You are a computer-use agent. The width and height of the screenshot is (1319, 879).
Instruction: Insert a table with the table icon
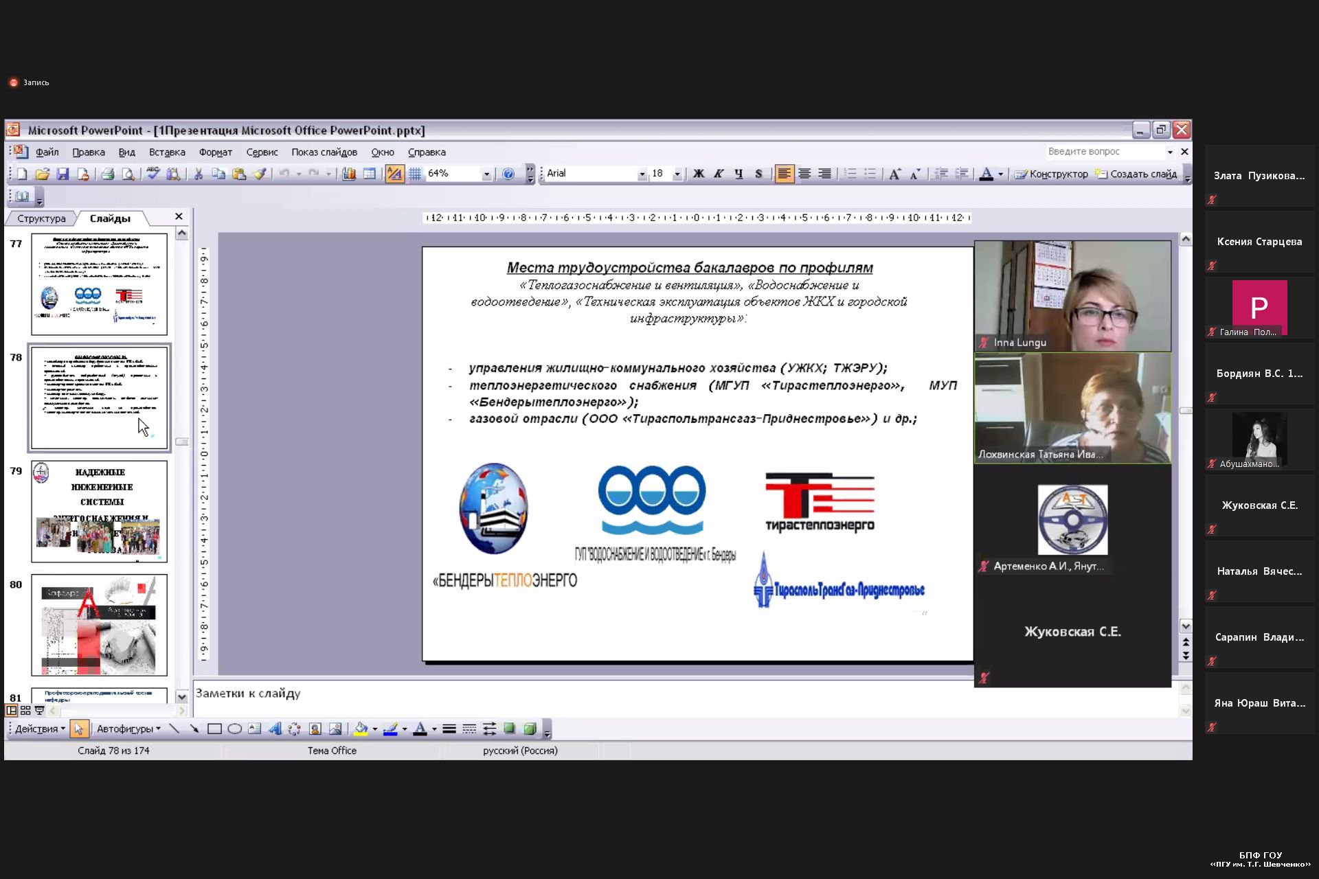(370, 174)
